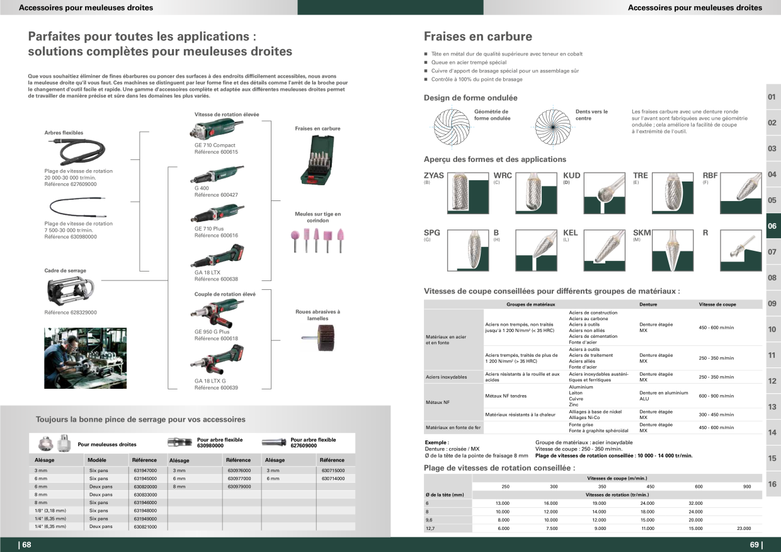Click the ZYAS burr shape image

[x=467, y=193]
